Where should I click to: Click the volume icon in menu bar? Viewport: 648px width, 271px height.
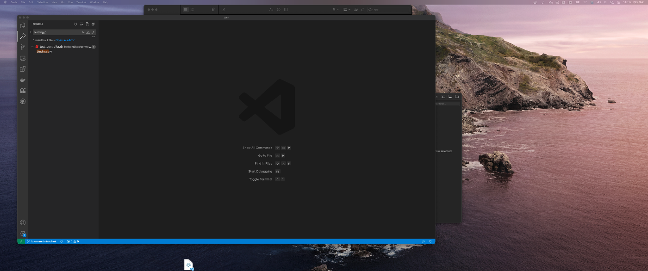point(598,2)
